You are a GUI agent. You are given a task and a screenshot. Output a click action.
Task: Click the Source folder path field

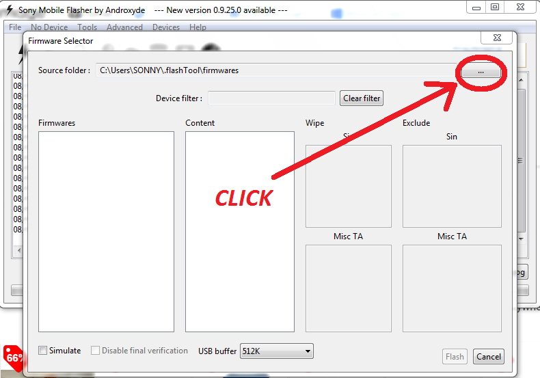pyautogui.click(x=276, y=70)
